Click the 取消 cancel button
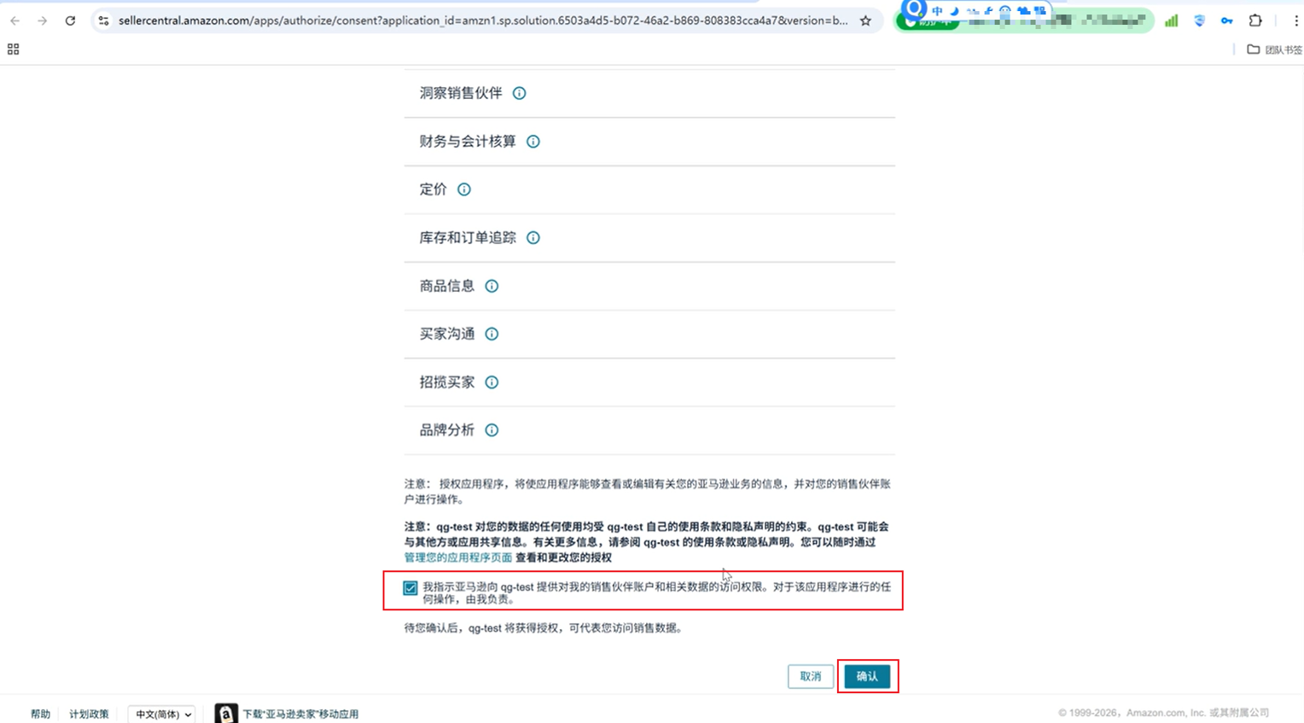 tap(811, 676)
